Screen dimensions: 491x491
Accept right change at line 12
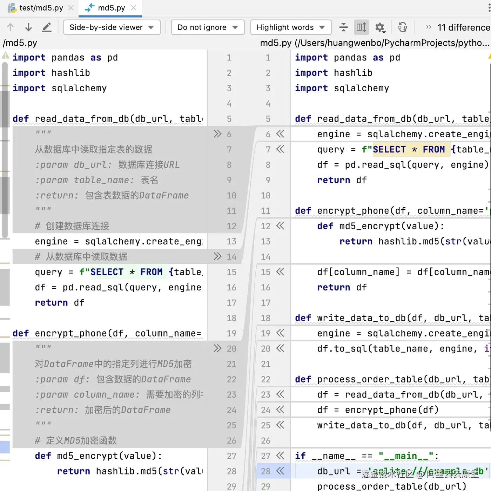point(280,226)
